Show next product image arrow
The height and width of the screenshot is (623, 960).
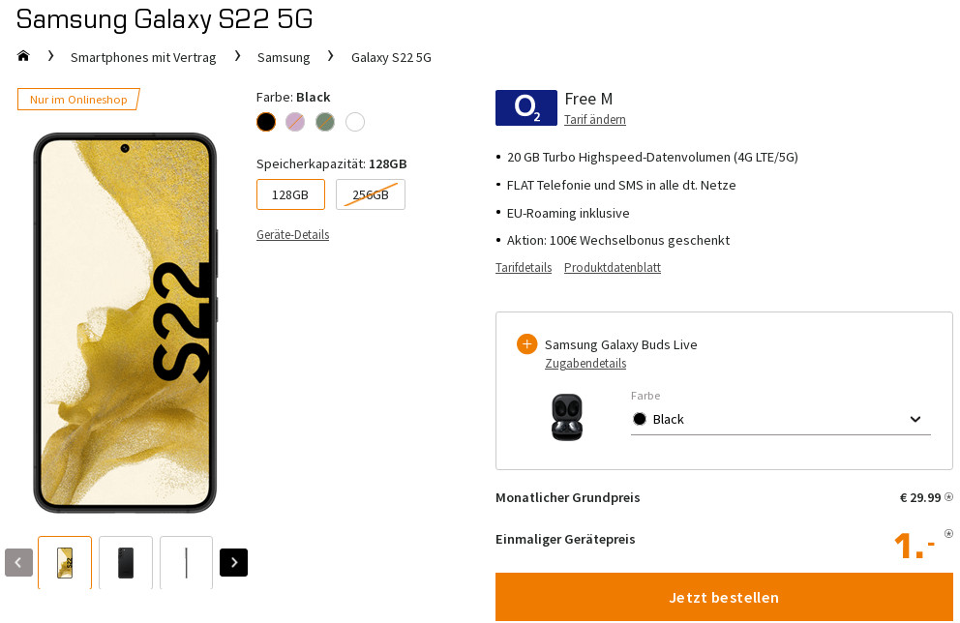[233, 562]
